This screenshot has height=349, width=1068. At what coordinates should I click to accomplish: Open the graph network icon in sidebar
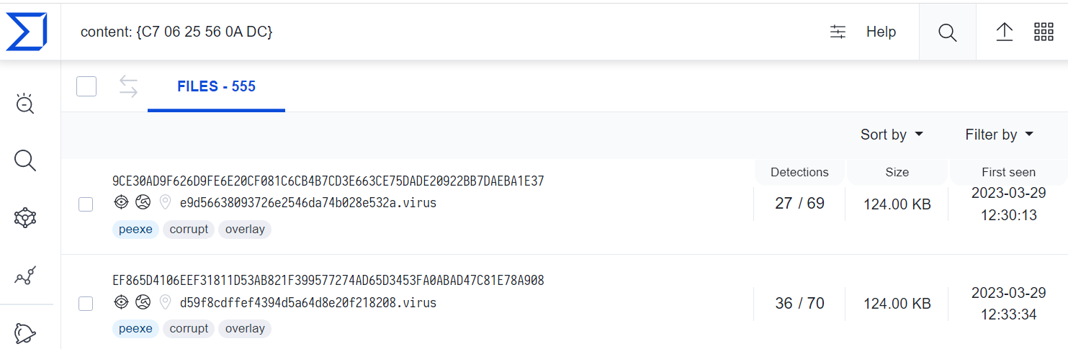[25, 217]
